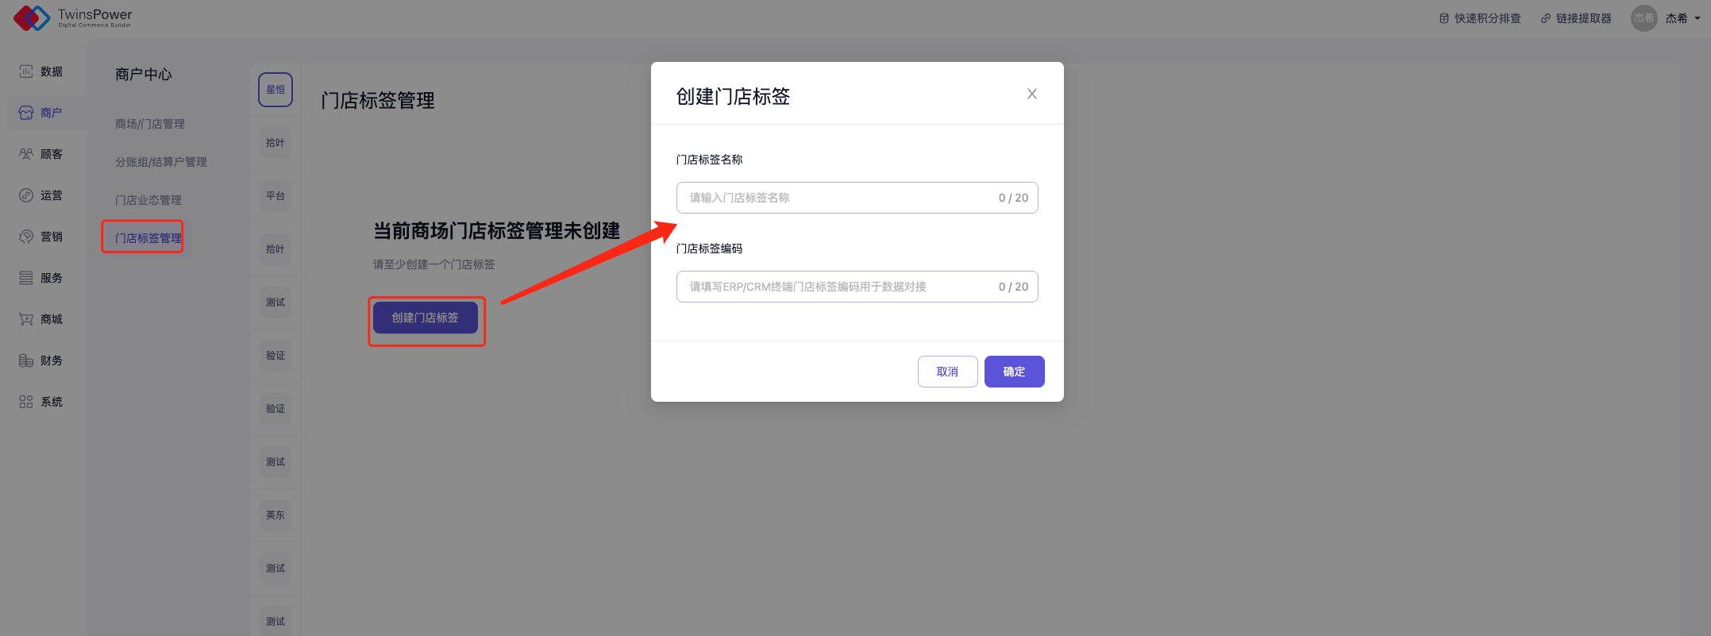Open the 服务 services sidebar icon
1711x636 pixels.
(x=26, y=278)
